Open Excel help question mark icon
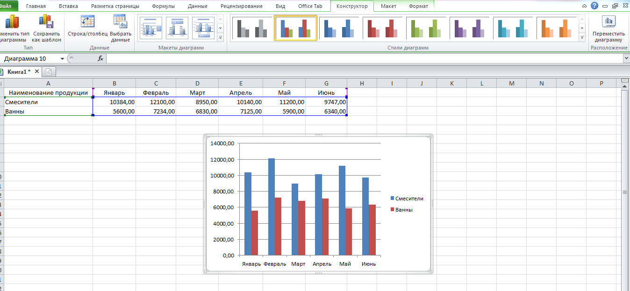Screen dimensions: 630x291 [x=594, y=6]
